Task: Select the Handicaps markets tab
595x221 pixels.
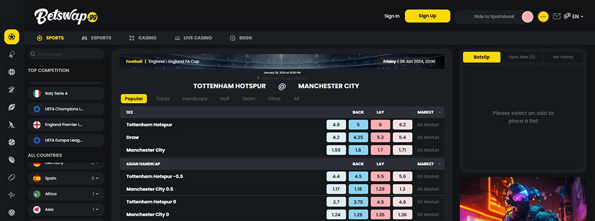Action: tap(195, 99)
